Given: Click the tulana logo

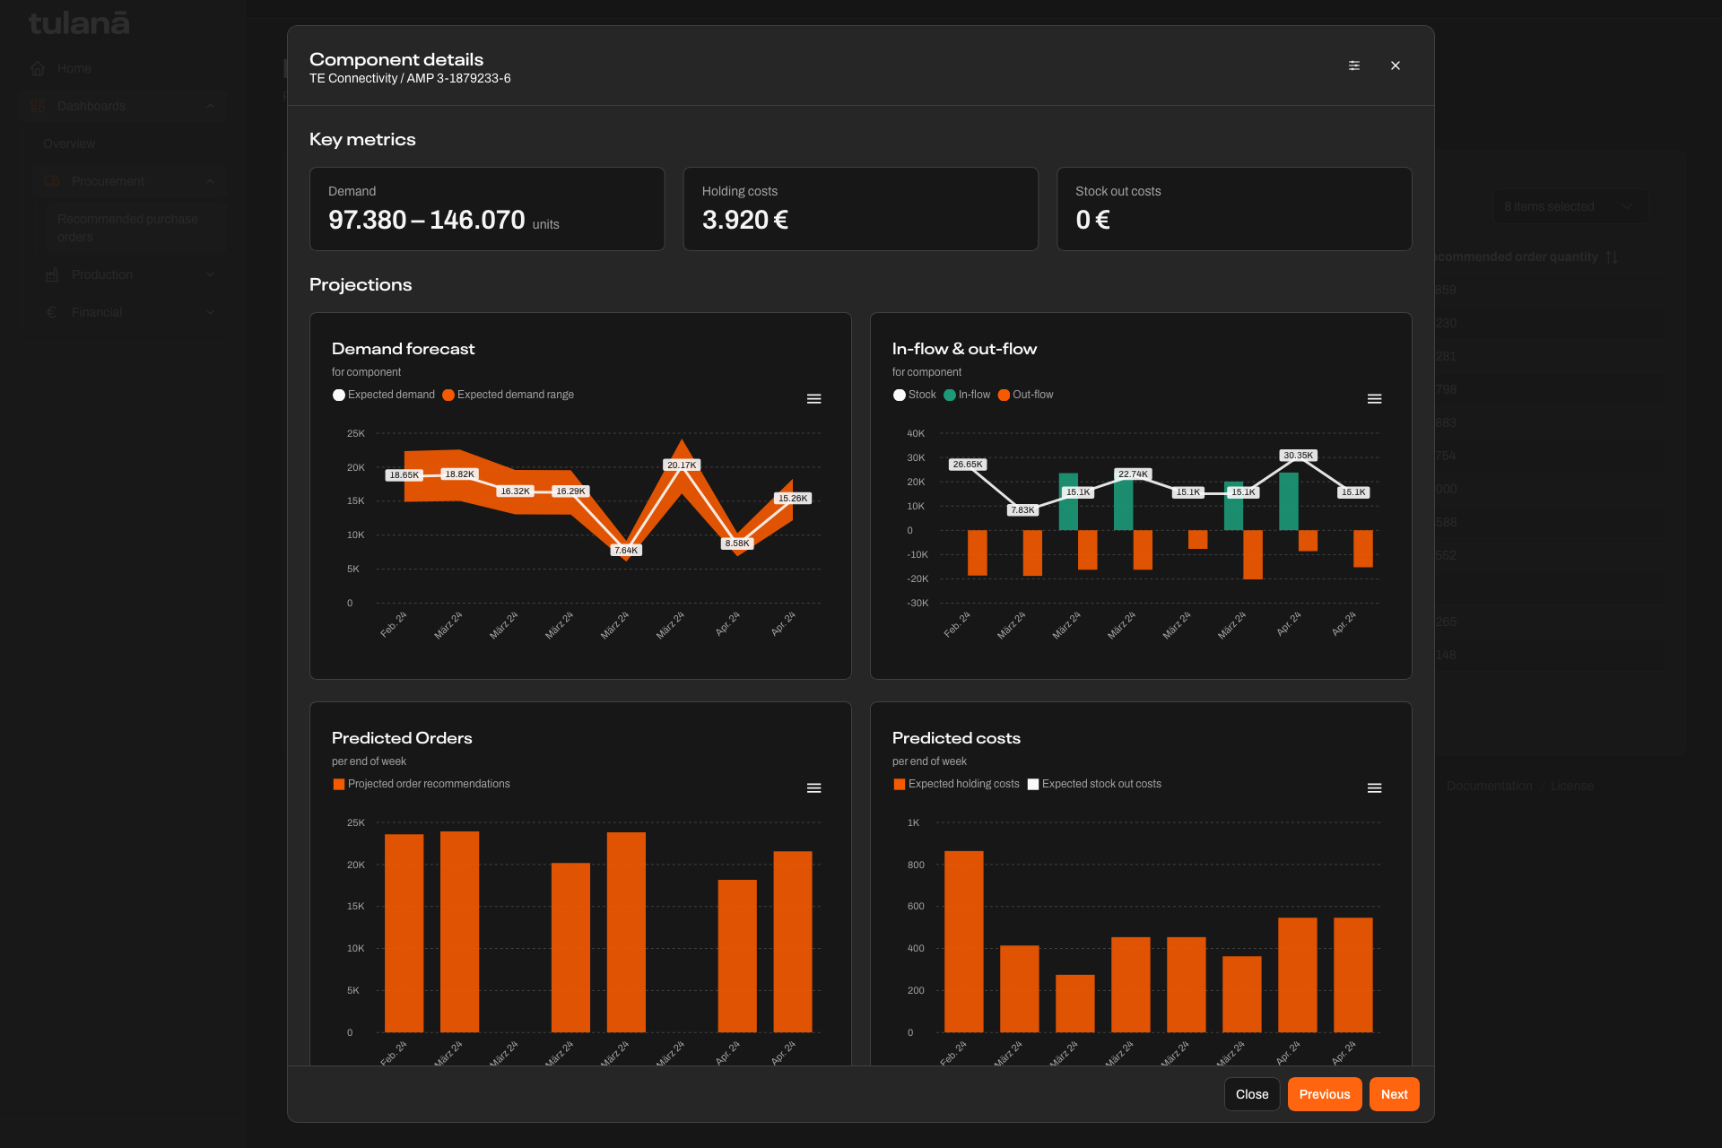Looking at the screenshot, I should [79, 22].
